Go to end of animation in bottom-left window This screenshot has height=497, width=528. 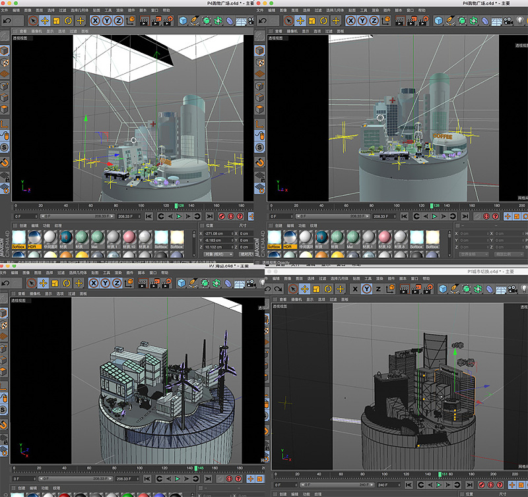click(x=208, y=479)
